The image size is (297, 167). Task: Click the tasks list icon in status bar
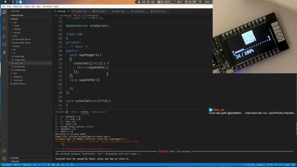[x=63, y=165]
